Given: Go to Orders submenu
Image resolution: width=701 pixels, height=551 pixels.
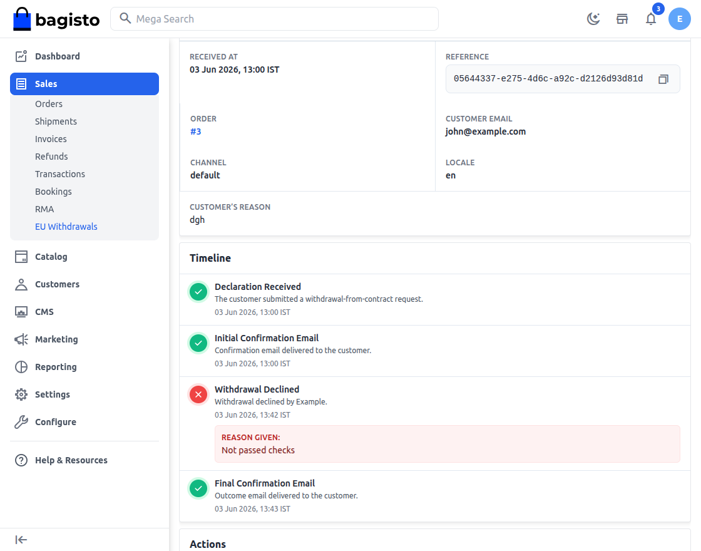Looking at the screenshot, I should 49,104.
